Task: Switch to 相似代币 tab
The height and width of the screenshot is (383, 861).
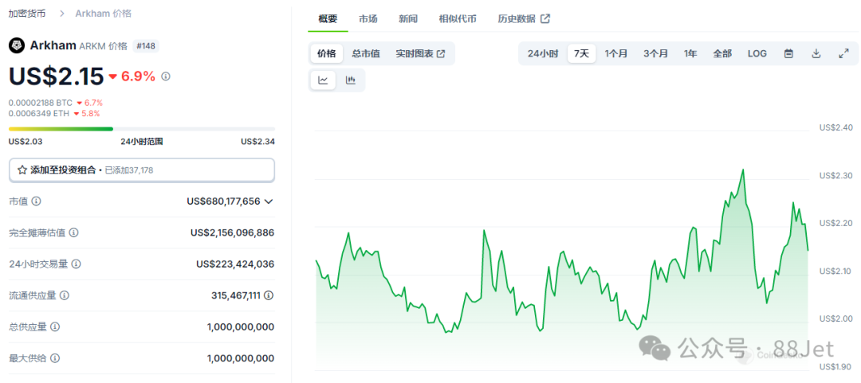Action: pos(458,18)
